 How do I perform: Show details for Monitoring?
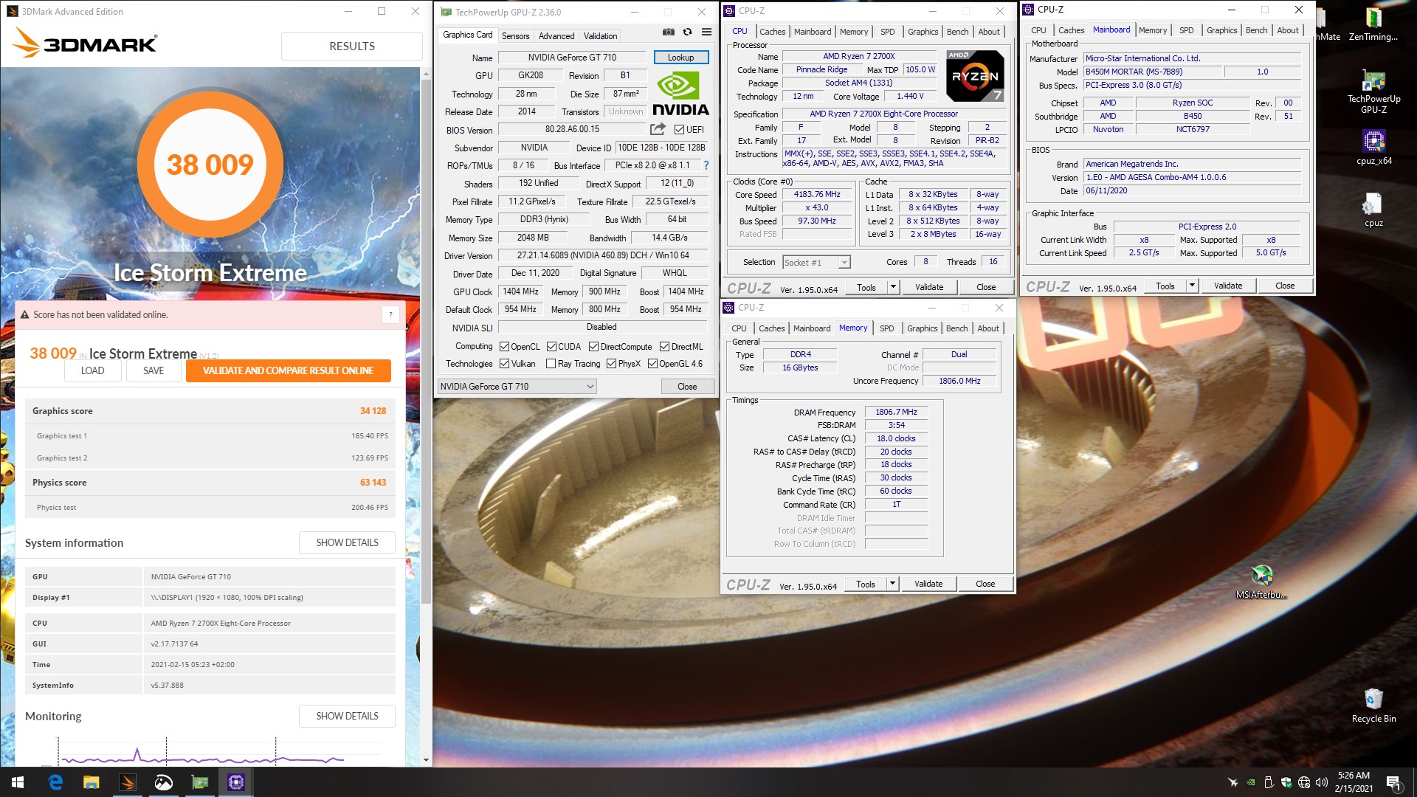(x=347, y=716)
